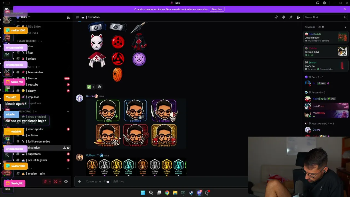Open LuizKush in the member list

click(x=326, y=106)
